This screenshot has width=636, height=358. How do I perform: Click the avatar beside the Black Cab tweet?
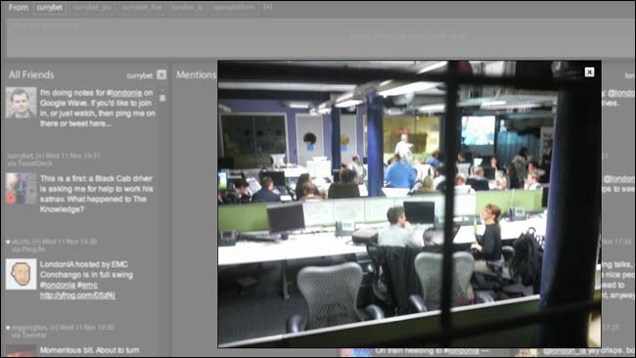[22, 189]
